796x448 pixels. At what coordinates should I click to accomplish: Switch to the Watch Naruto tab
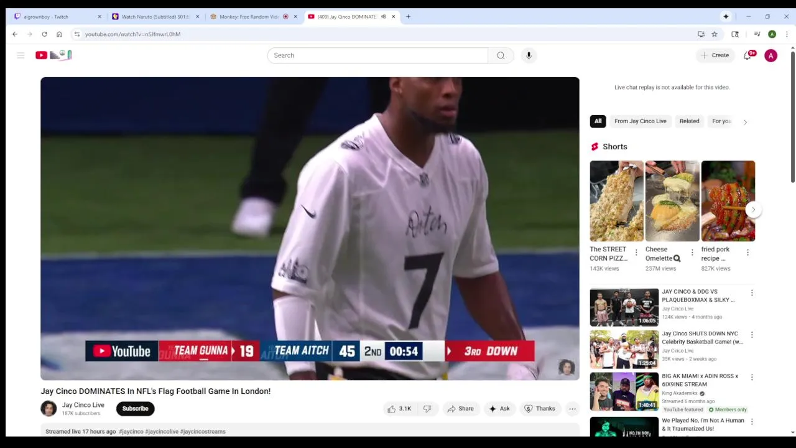(155, 17)
